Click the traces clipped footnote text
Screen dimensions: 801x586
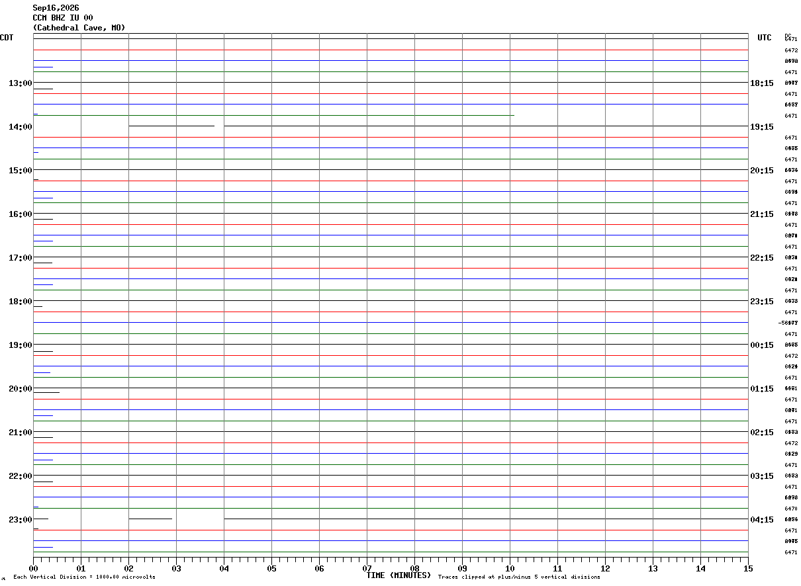pyautogui.click(x=519, y=577)
